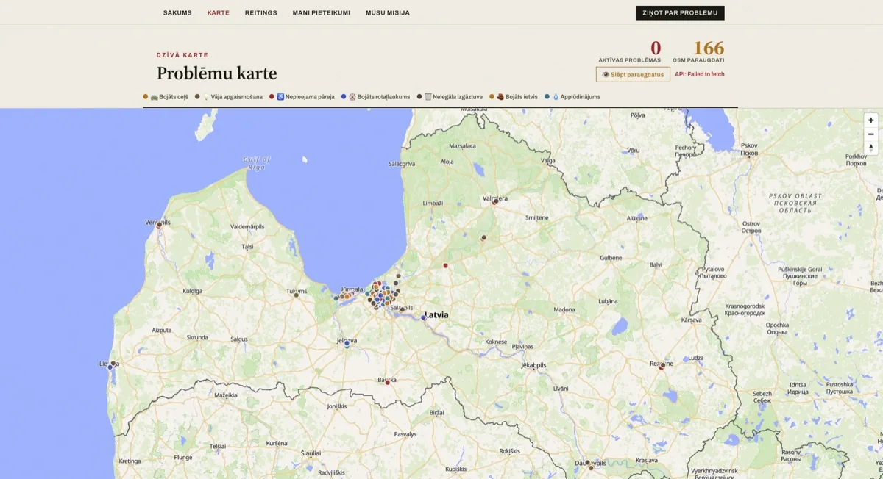
Task: Select the map marker at Ventspils
Action: (x=159, y=225)
